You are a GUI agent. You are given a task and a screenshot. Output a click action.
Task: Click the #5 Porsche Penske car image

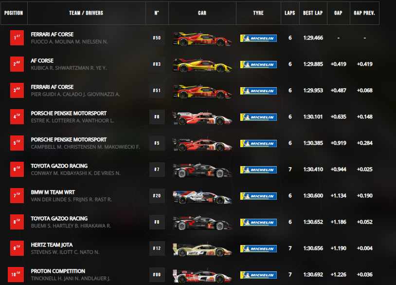click(x=202, y=144)
